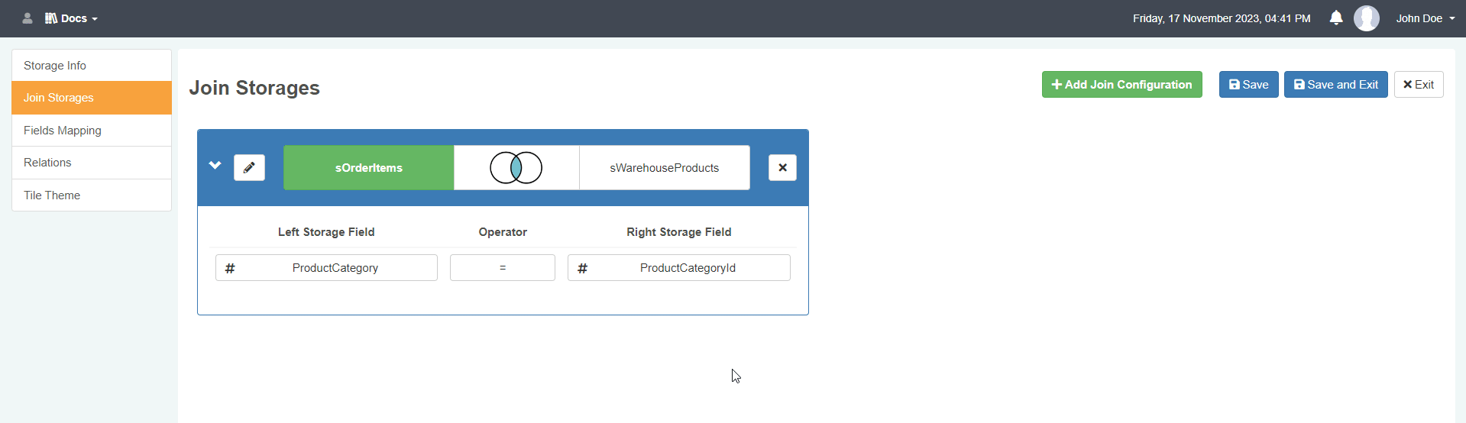Open the equals operator selector
Screen dimensions: 1466x423
click(x=502, y=268)
